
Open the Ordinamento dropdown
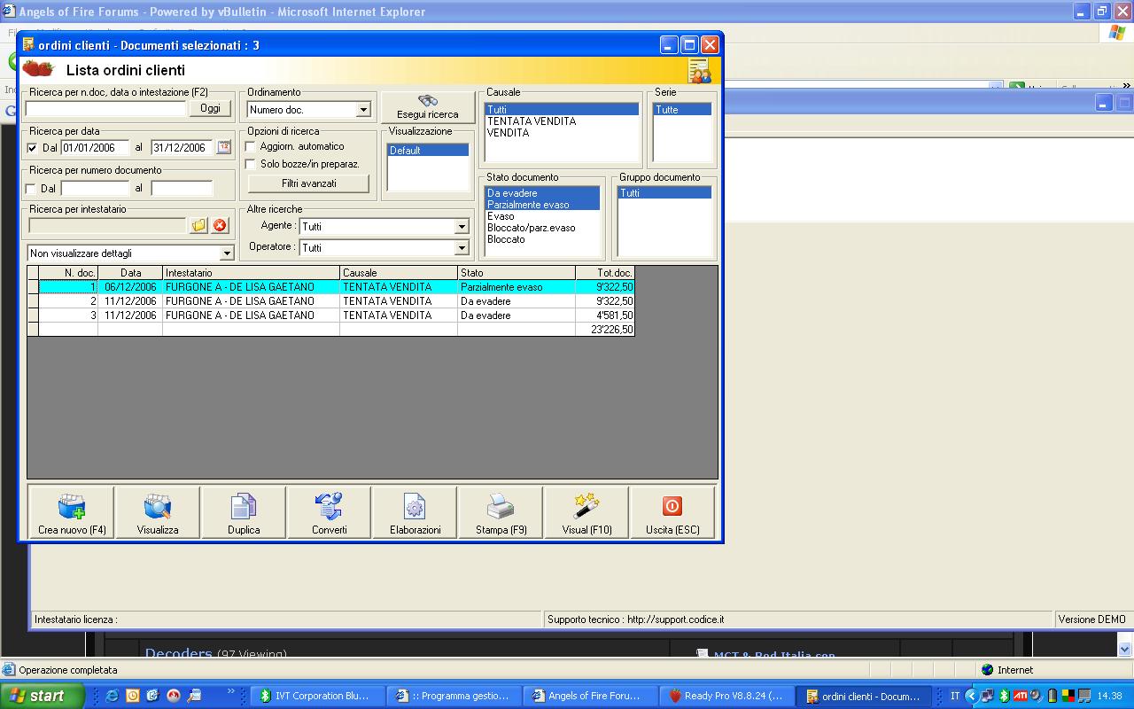(x=363, y=110)
